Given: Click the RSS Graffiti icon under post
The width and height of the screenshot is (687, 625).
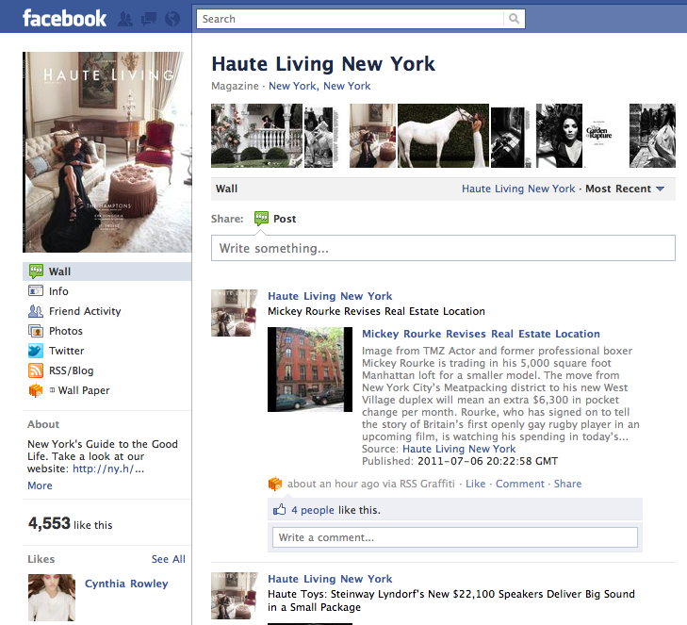Looking at the screenshot, I should click(x=275, y=484).
